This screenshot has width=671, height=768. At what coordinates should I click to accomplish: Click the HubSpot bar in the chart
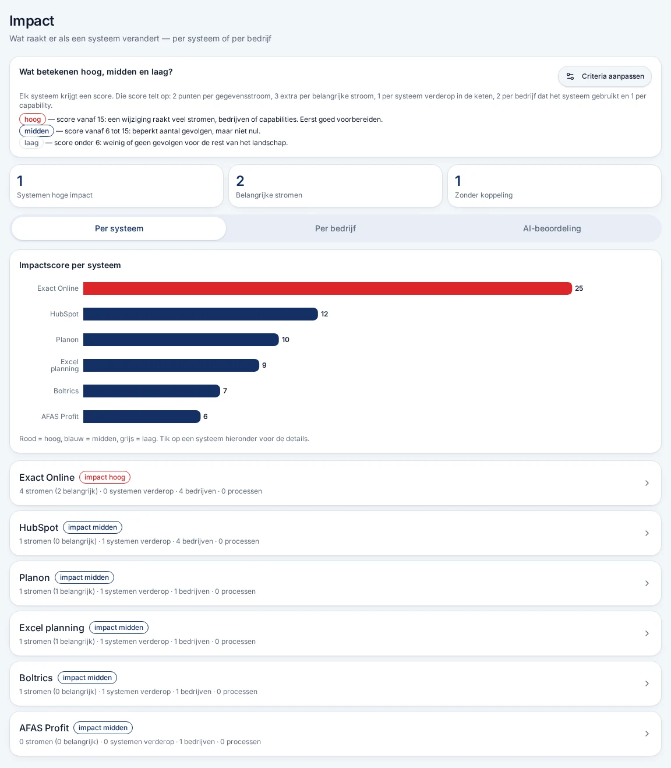pyautogui.click(x=200, y=314)
